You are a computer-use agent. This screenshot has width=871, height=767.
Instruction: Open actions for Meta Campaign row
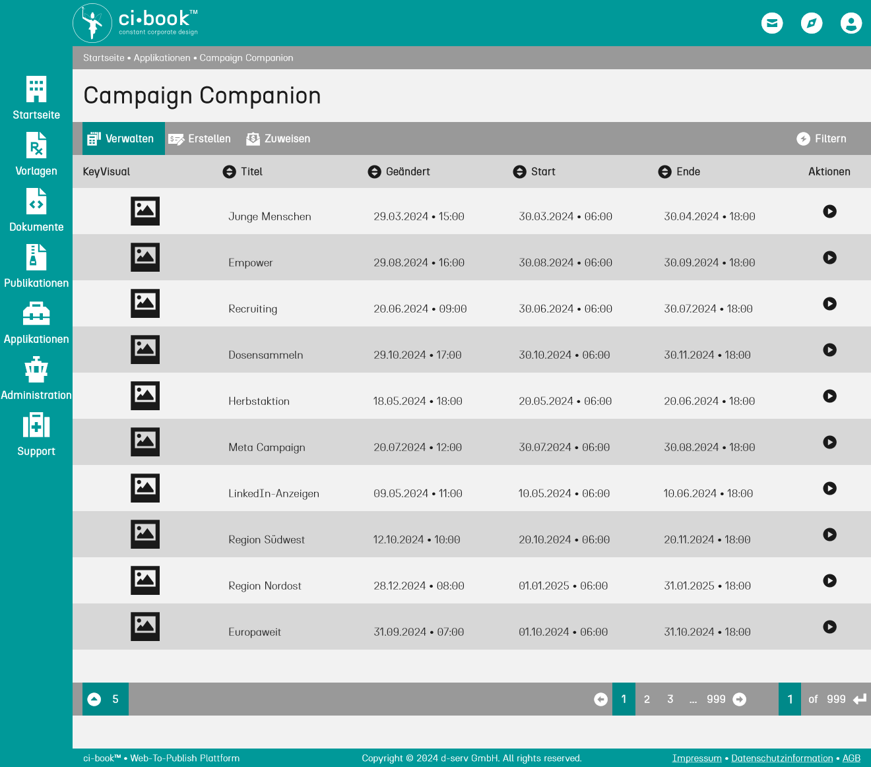(830, 442)
